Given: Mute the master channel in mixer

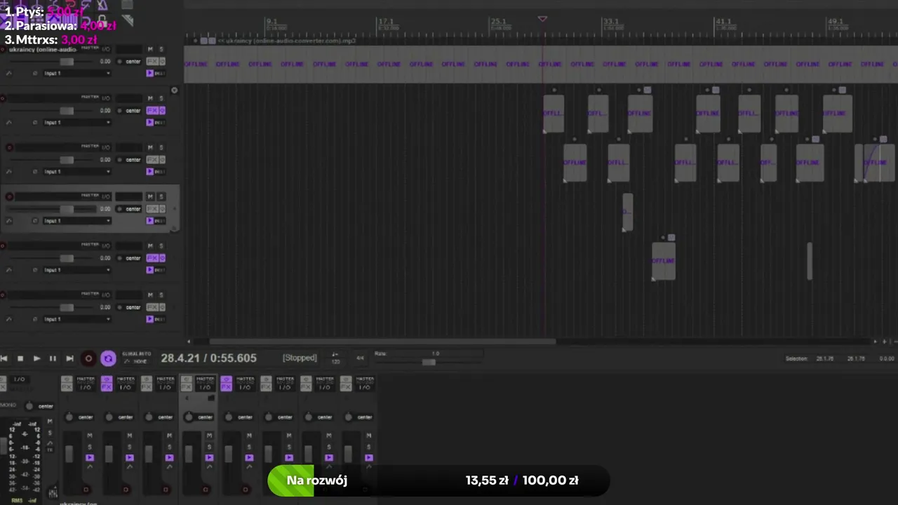Looking at the screenshot, I should point(49,422).
